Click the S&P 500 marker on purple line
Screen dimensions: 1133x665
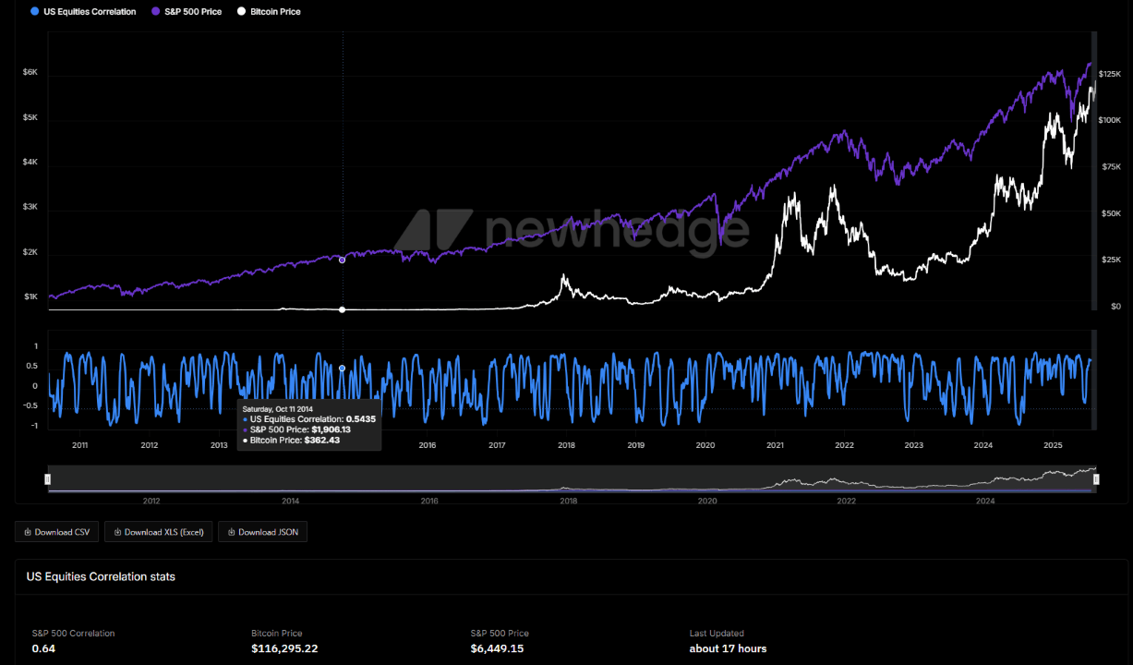(x=343, y=260)
